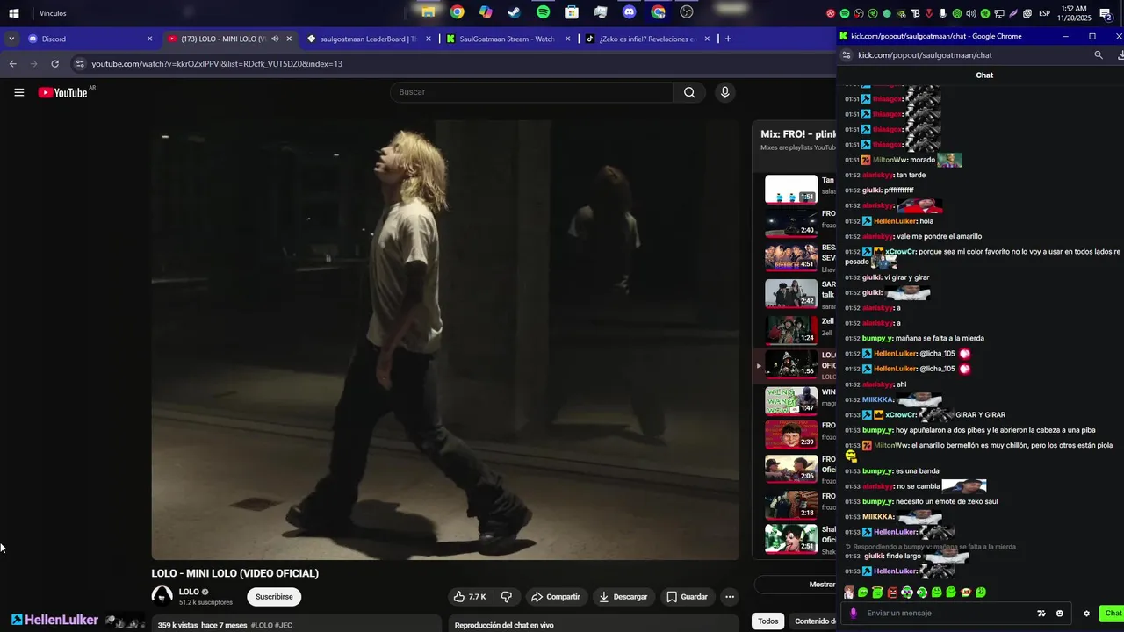The width and height of the screenshot is (1124, 632).
Task: Open more actions ellipsis under the video
Action: [x=729, y=597]
